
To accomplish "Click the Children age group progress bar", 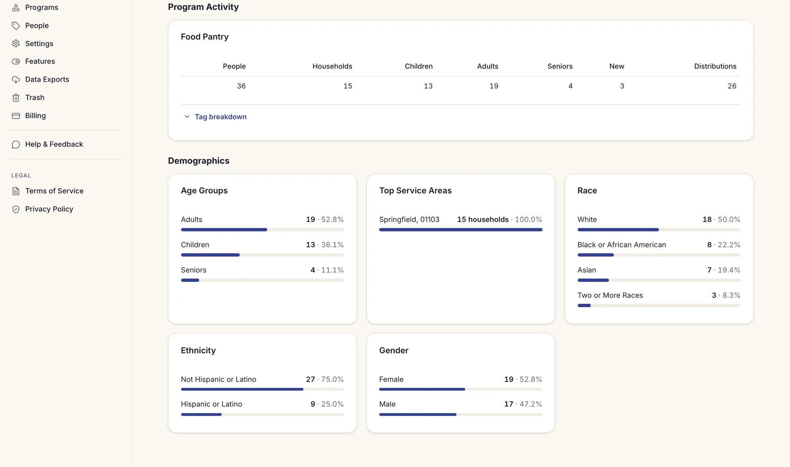I will [262, 255].
